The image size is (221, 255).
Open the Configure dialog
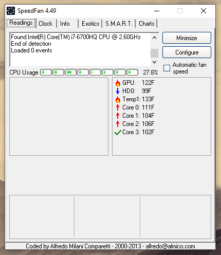[x=187, y=52]
